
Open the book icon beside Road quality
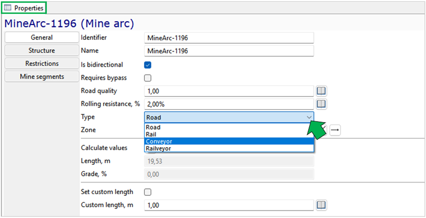(321, 91)
